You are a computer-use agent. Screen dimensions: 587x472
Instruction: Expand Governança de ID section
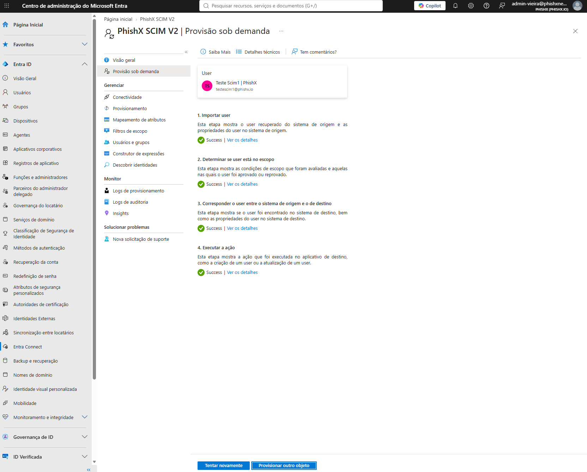[85, 437]
